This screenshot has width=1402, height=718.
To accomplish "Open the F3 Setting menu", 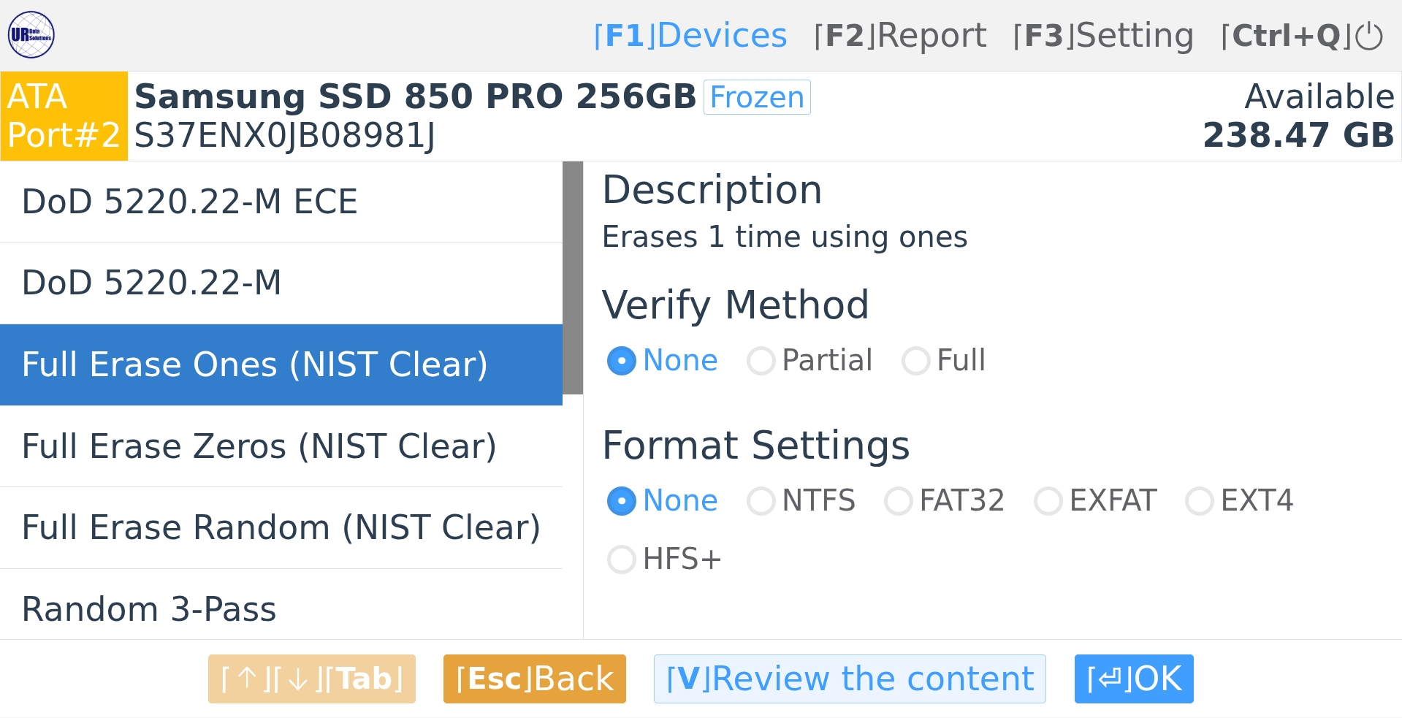I will pos(1103,36).
